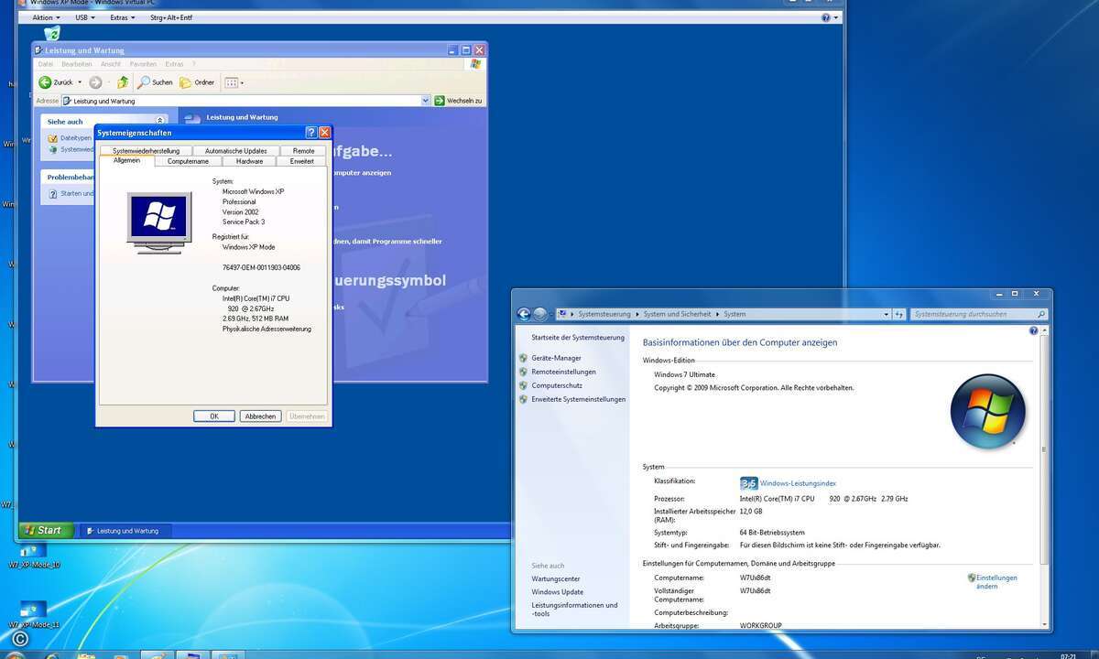
Task: Open the Ansicht menu in XP window
Action: point(111,64)
